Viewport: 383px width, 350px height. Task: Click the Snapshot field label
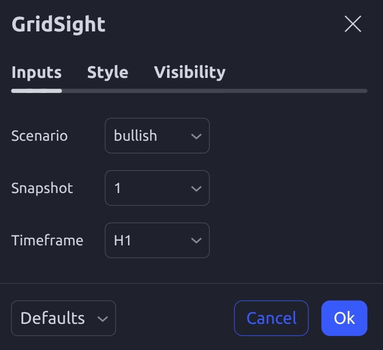(42, 188)
